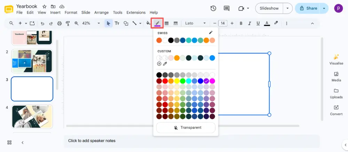The image size is (348, 152).
Task: Open the Share quick actions dropdown arrow
Action: 324,8
